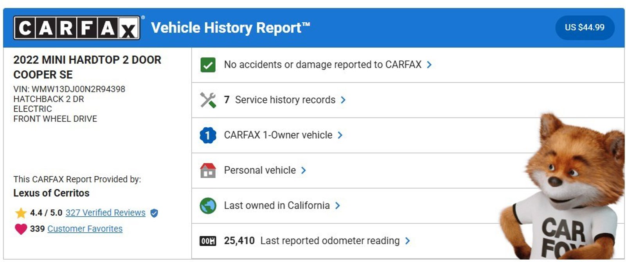Open Last owned in California row
The height and width of the screenshot is (262, 626).
[277, 206]
